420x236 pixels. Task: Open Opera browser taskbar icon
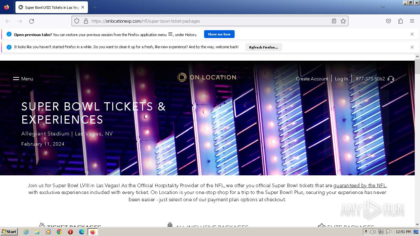coord(70,232)
